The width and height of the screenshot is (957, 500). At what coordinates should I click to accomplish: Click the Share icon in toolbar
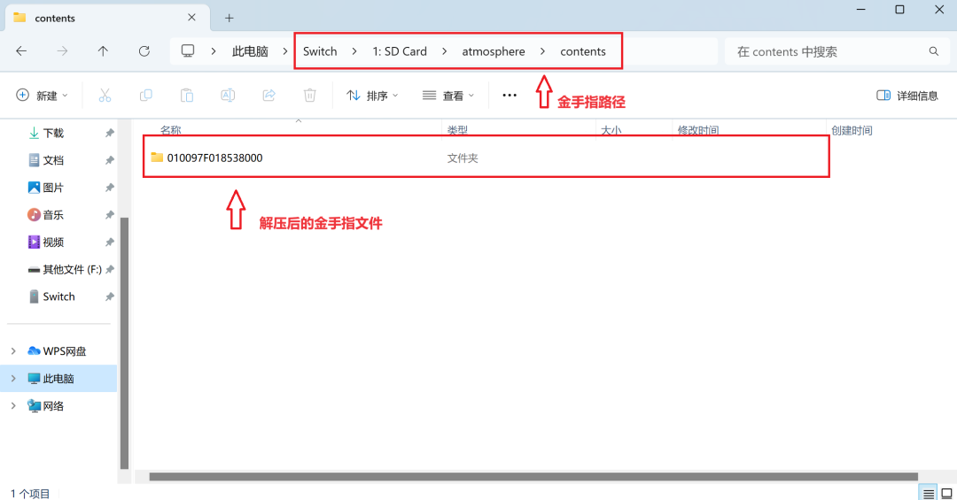(269, 96)
